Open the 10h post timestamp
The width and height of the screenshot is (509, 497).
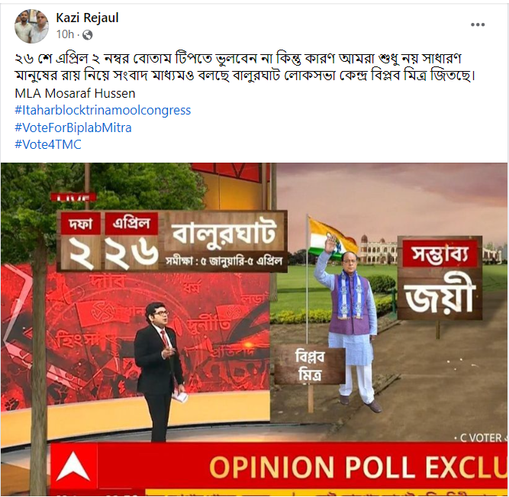pos(65,34)
